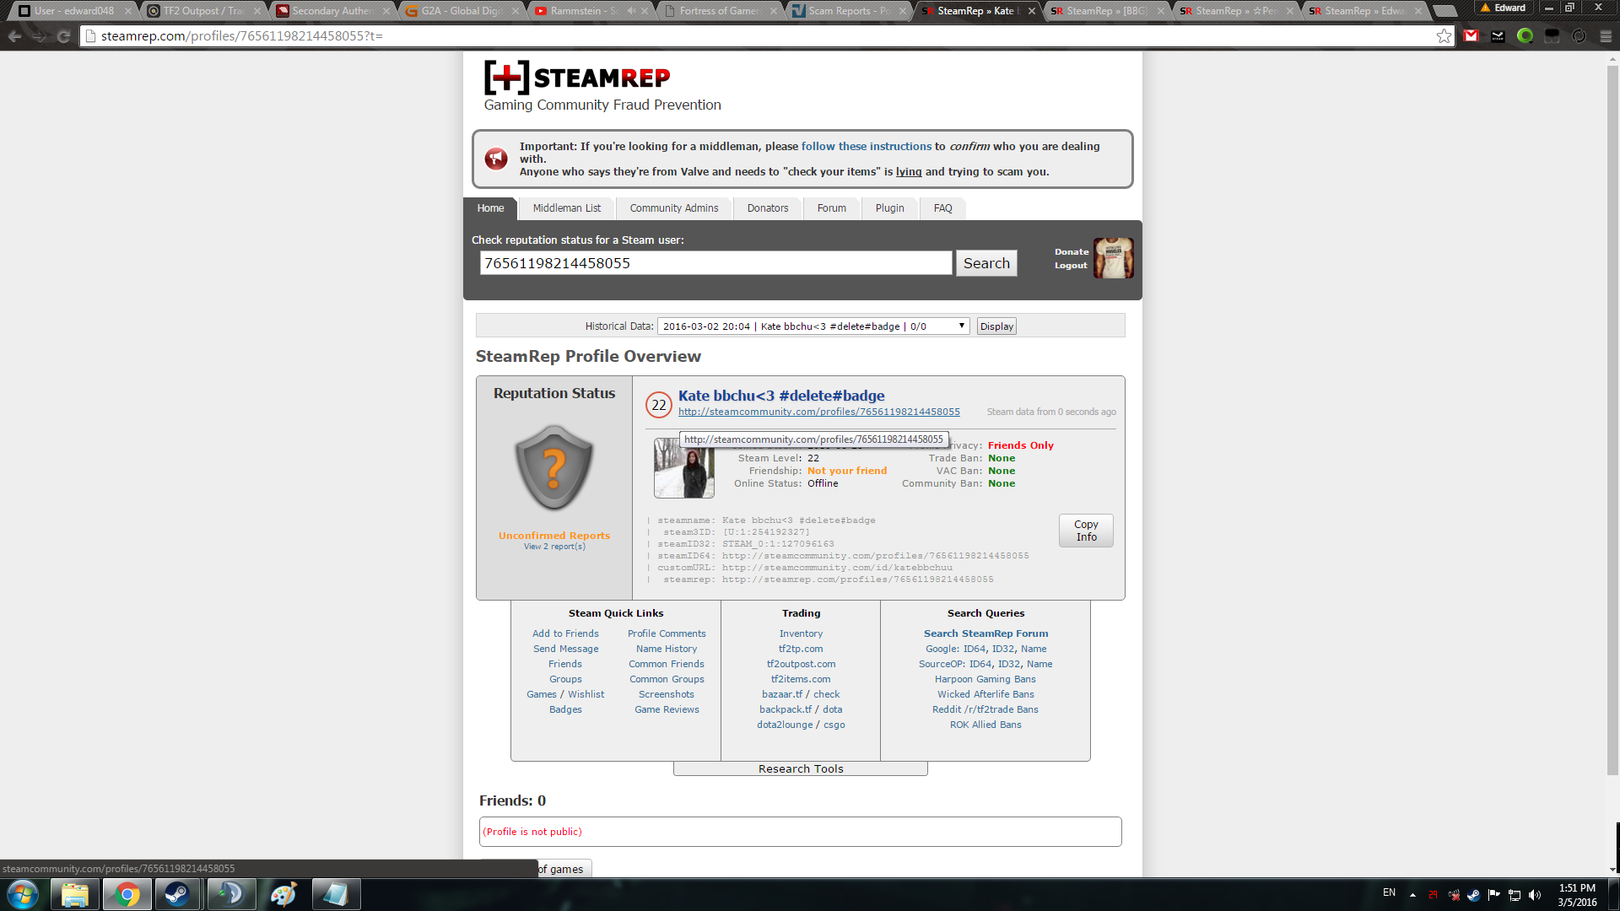Viewport: 1620px width, 911px height.
Task: Click the green circle extension icon
Action: pyautogui.click(x=1525, y=36)
